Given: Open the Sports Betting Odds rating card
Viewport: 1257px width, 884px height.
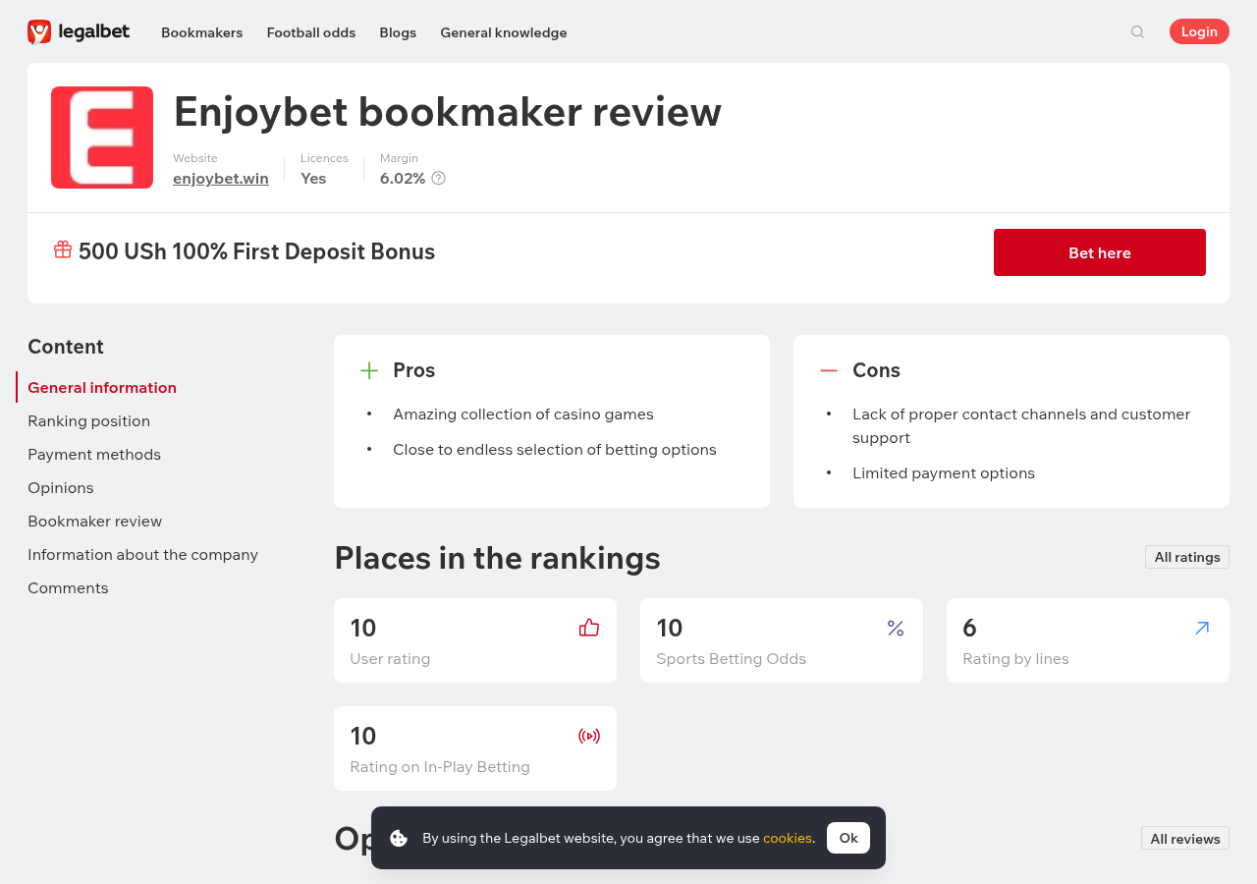Looking at the screenshot, I should 782,640.
